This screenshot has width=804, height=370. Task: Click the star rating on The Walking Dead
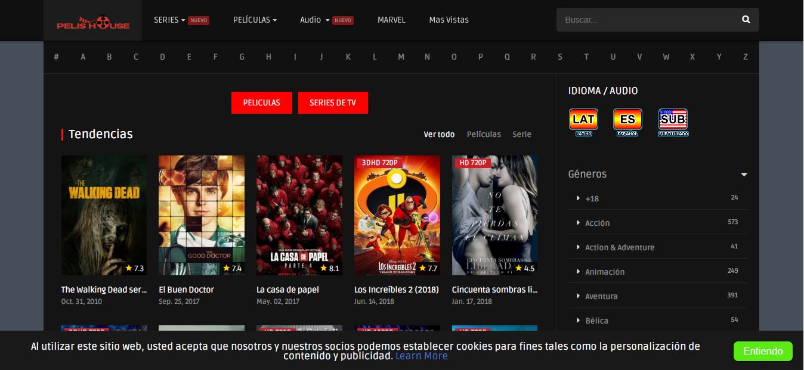point(135,268)
